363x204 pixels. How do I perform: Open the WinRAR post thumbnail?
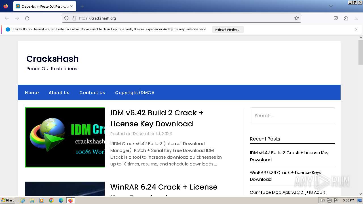[x=65, y=189]
